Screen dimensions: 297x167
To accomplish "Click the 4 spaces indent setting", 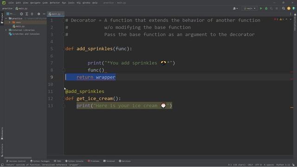I will click(269, 165).
